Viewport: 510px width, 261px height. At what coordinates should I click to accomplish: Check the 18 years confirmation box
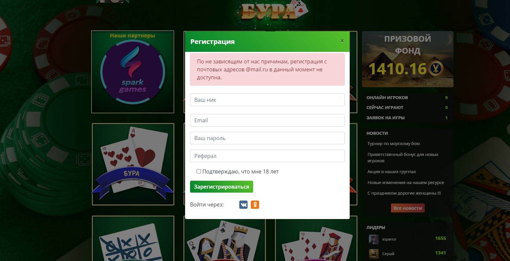(199, 171)
